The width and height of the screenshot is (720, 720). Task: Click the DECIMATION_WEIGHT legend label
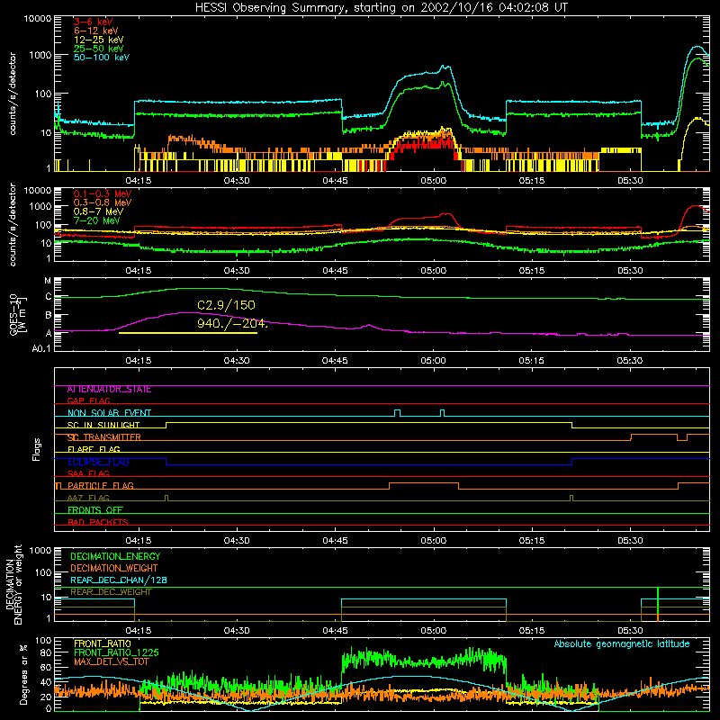point(114,569)
